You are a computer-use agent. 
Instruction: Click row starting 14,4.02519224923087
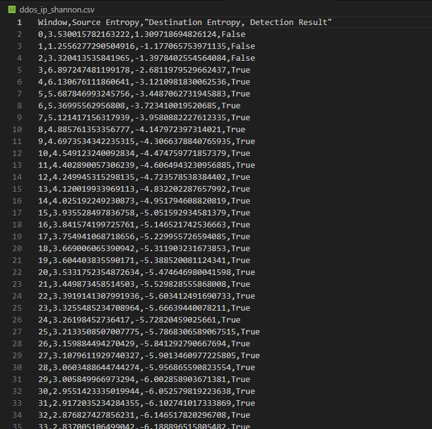pyautogui.click(x=144, y=200)
